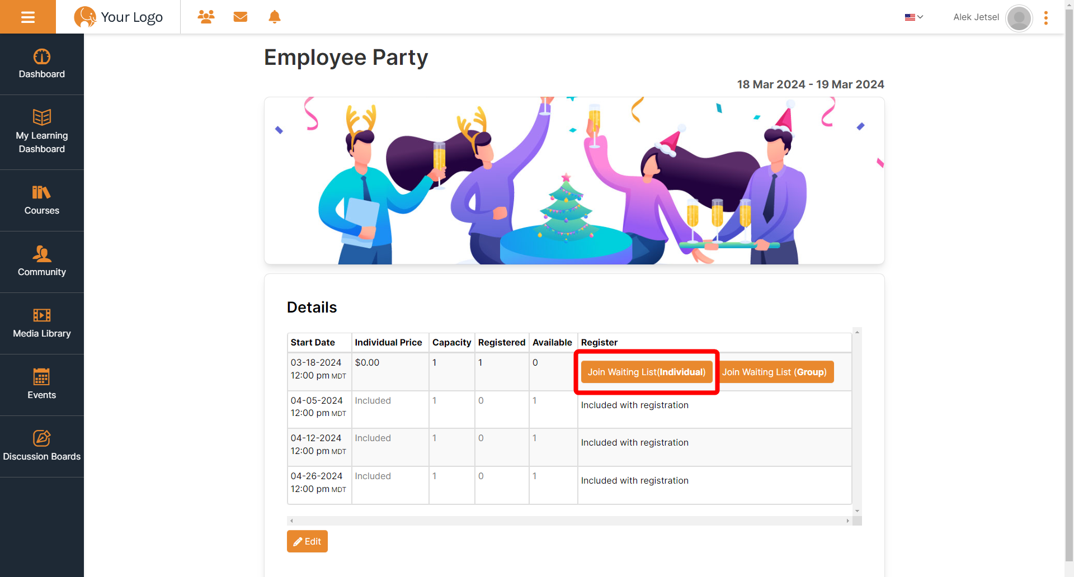Click the Employee Party banner image
The height and width of the screenshot is (577, 1074).
click(574, 180)
